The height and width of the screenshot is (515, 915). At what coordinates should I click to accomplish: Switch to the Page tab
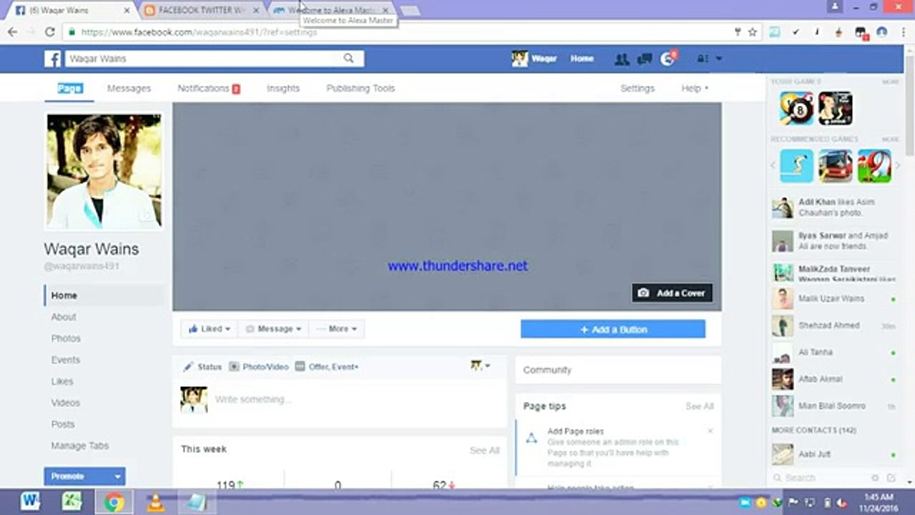[70, 89]
